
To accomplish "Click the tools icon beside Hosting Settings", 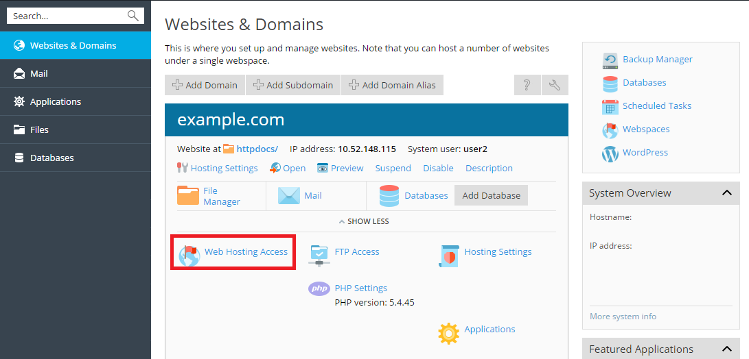I will (183, 168).
